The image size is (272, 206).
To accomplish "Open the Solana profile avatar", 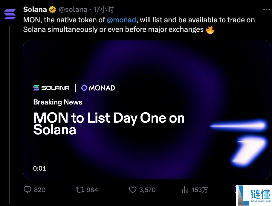I will 10,14.
